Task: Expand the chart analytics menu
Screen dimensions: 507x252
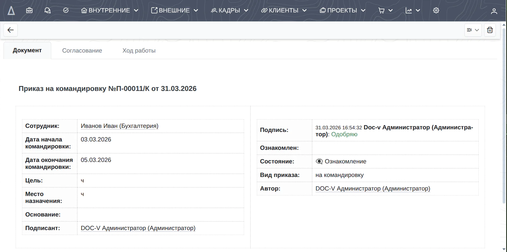Action: tap(413, 10)
